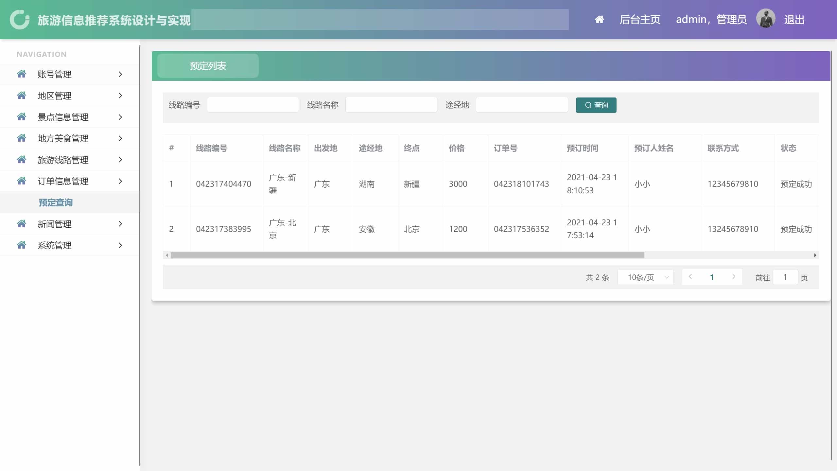This screenshot has height=471, width=837.
Task: Open the 10条/页 page size dropdown
Action: [645, 277]
